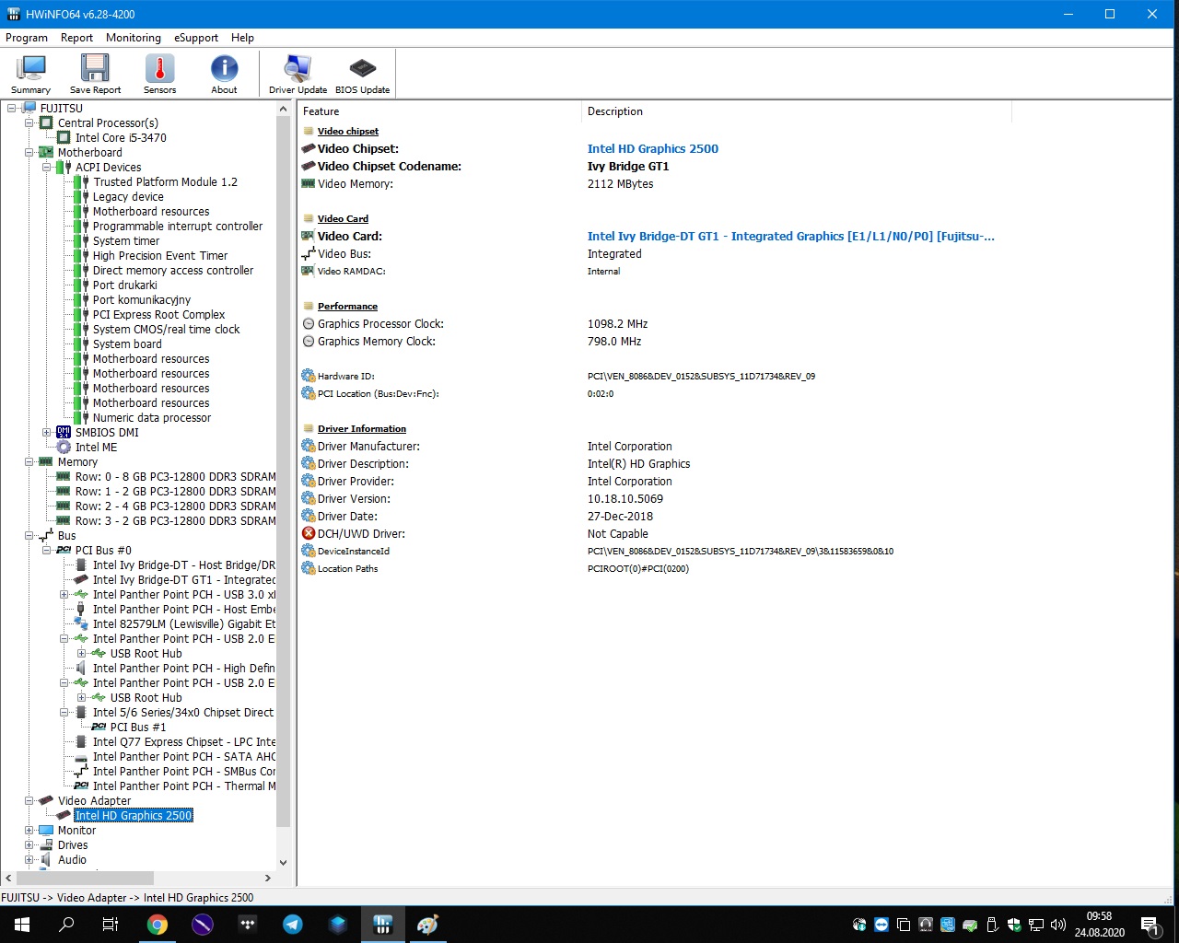Image resolution: width=1179 pixels, height=943 pixels.
Task: Expand the Monitor tree node
Action: pyautogui.click(x=29, y=830)
